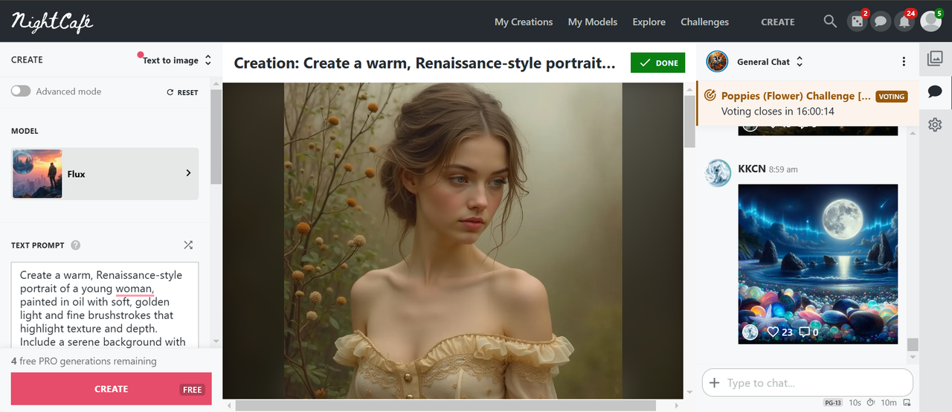Click the pink CREATE FREE button
The width and height of the screenshot is (952, 412).
pos(111,389)
